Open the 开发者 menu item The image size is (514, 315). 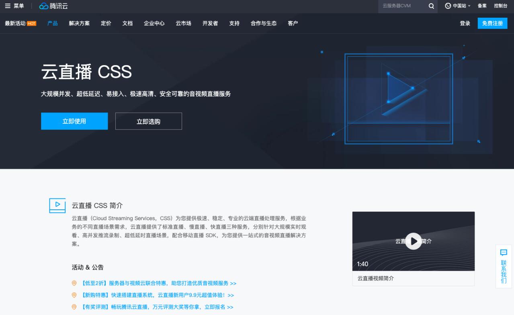point(210,23)
